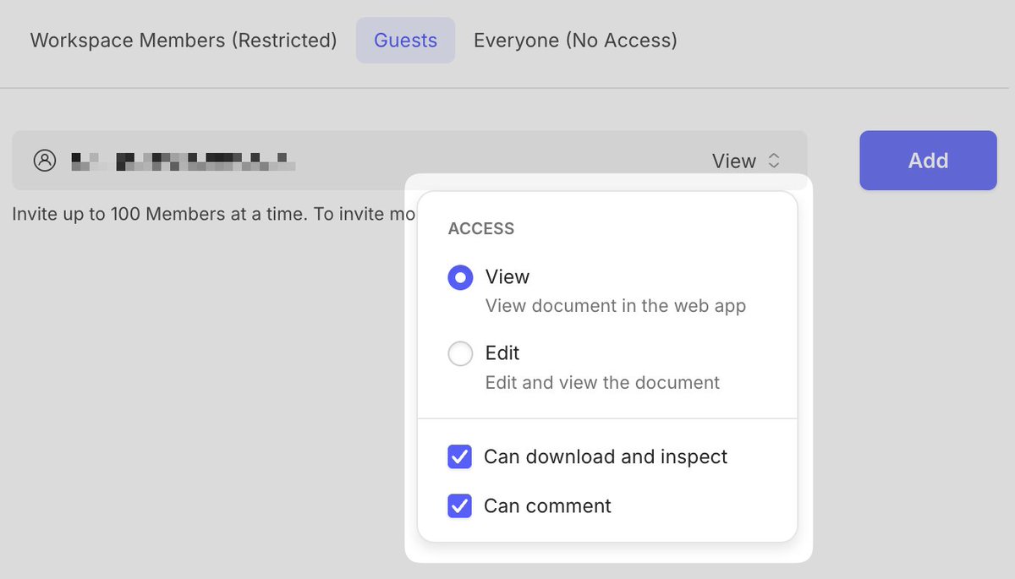
Task: Switch to the Workspace Members (Restricted) tab
Action: pyautogui.click(x=184, y=40)
